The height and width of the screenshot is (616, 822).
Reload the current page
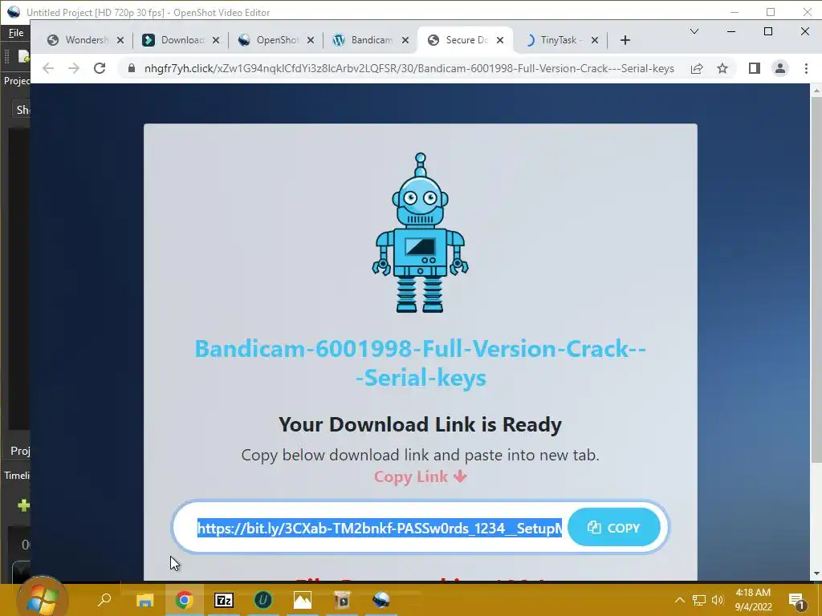click(x=100, y=69)
